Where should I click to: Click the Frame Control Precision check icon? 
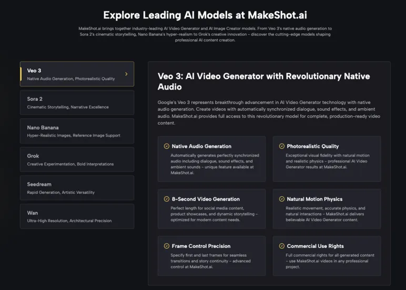tap(167, 246)
